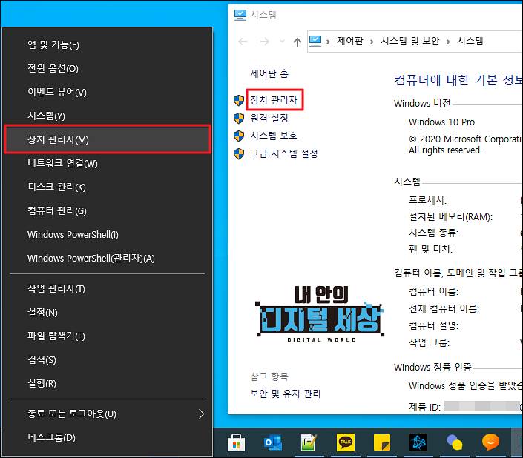Click shield icon next to 장치 관리자
This screenshot has height=458, width=523.
coord(239,100)
